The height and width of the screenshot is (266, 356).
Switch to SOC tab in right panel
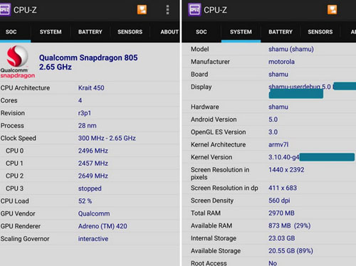(x=201, y=32)
